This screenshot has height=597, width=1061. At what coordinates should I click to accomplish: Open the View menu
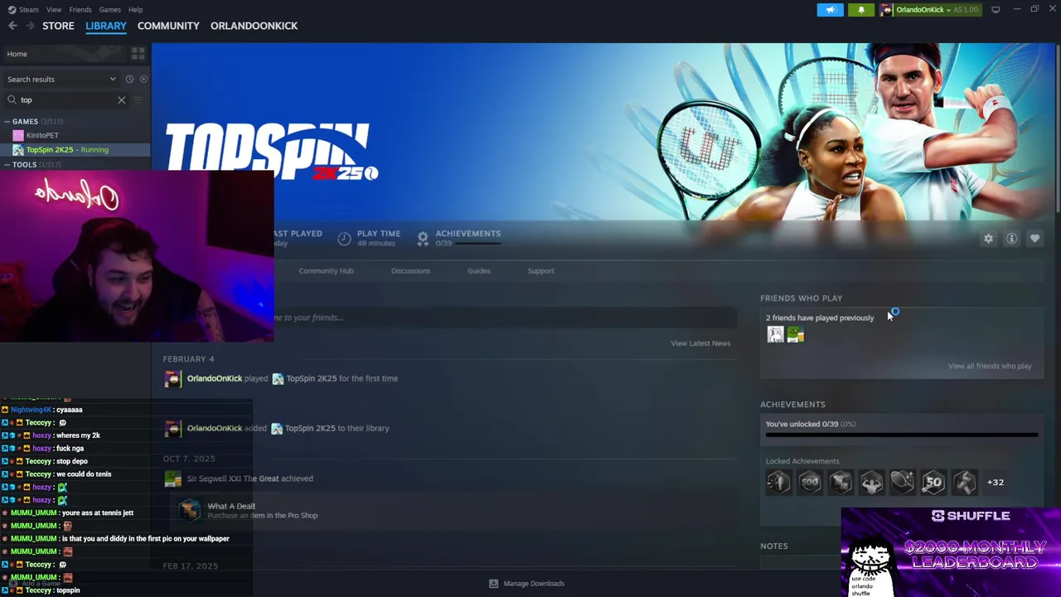pos(54,9)
